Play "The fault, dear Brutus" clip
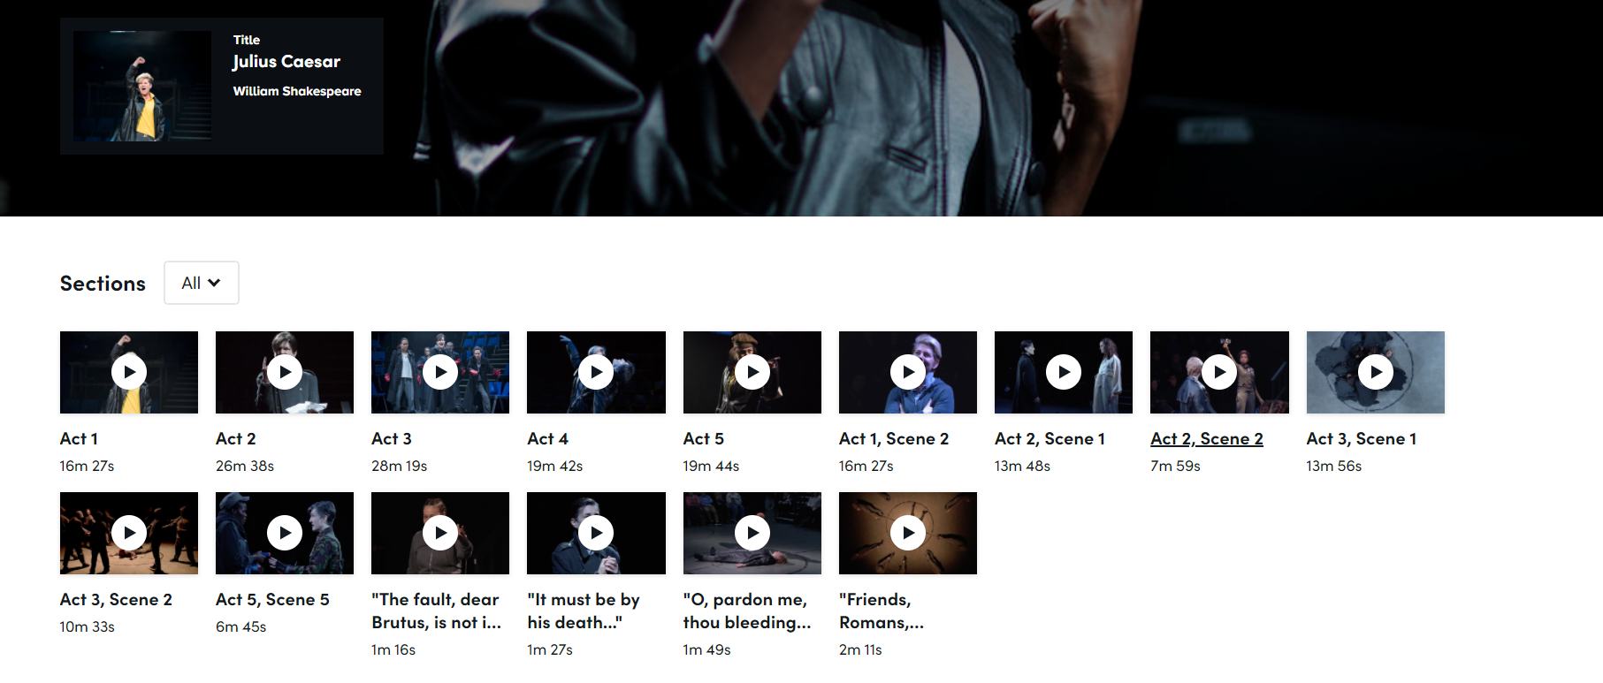This screenshot has width=1603, height=683. coord(440,533)
